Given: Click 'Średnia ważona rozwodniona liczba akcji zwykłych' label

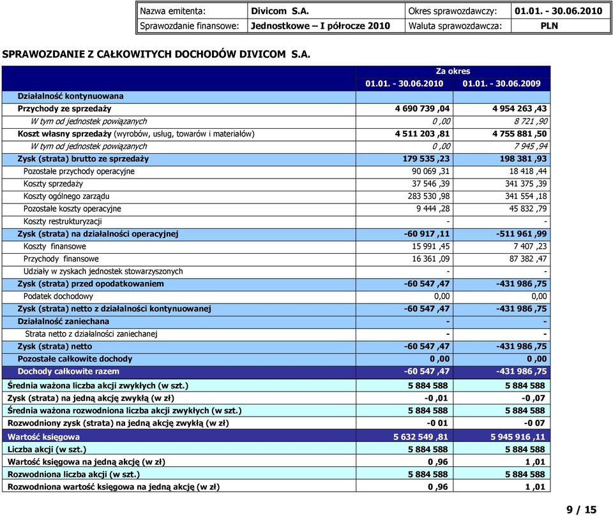Looking at the screenshot, I should click(125, 411).
